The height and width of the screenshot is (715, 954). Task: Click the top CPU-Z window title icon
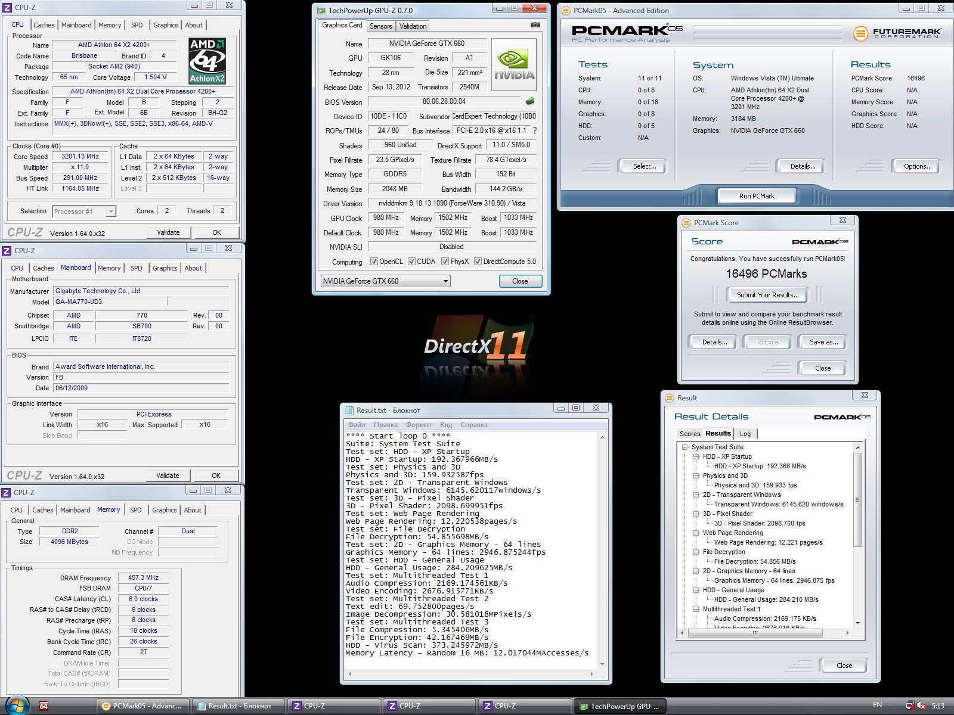7,7
